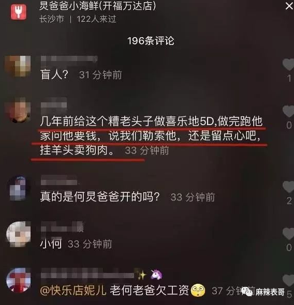Tap the red restaurant fork icon

click(x=18, y=12)
